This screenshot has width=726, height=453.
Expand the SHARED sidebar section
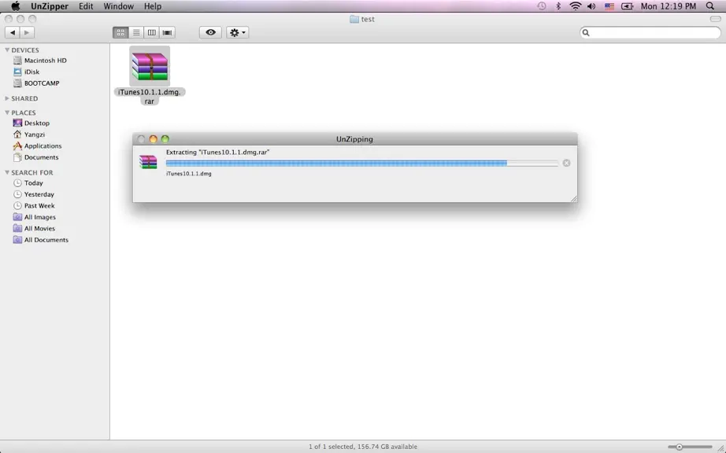tap(7, 98)
